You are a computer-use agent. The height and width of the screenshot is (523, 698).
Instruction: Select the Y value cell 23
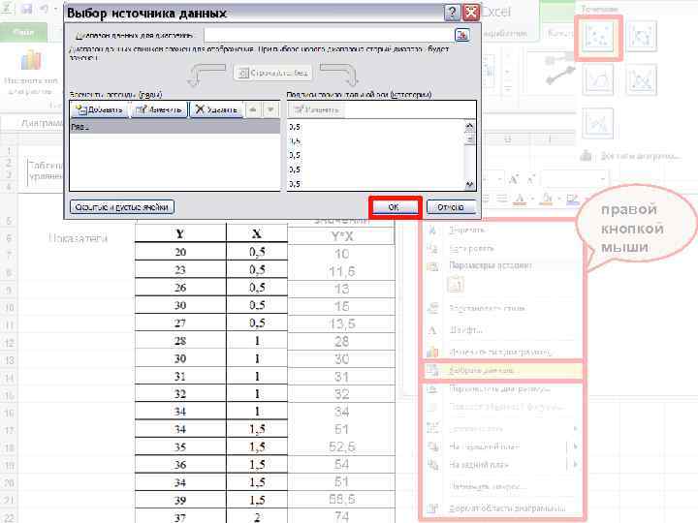(180, 269)
